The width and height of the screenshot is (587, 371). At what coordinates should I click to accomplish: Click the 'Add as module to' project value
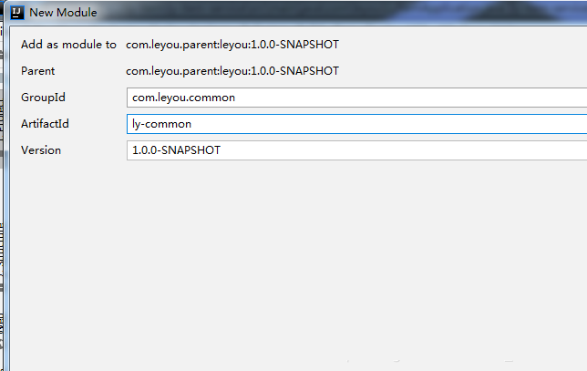232,45
